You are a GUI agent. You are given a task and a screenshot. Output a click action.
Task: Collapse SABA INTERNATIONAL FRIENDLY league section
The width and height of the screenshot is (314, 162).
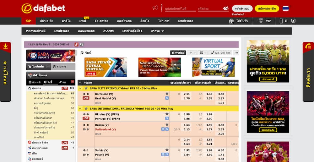pyautogui.click(x=80, y=109)
